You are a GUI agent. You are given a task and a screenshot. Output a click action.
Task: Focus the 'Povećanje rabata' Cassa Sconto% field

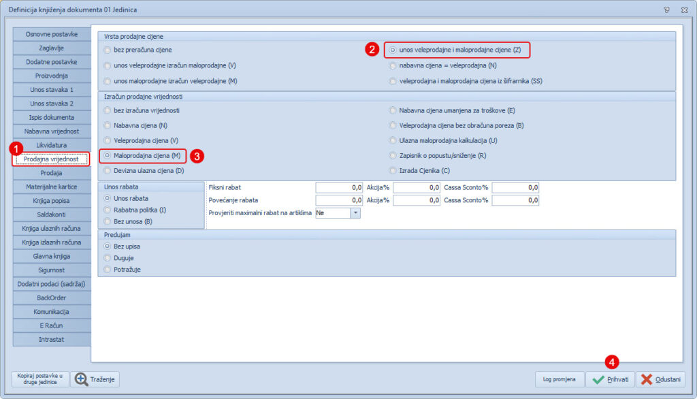pyautogui.click(x=515, y=201)
